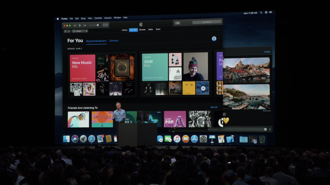Open Siri from the menu bar
This screenshot has width=330, height=185.
266,12
